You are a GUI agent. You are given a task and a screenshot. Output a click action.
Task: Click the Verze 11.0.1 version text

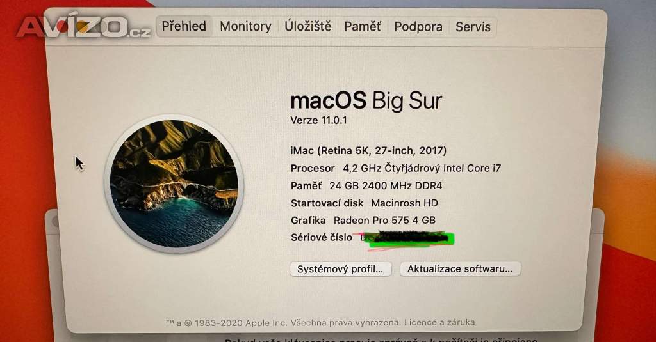tap(318, 120)
